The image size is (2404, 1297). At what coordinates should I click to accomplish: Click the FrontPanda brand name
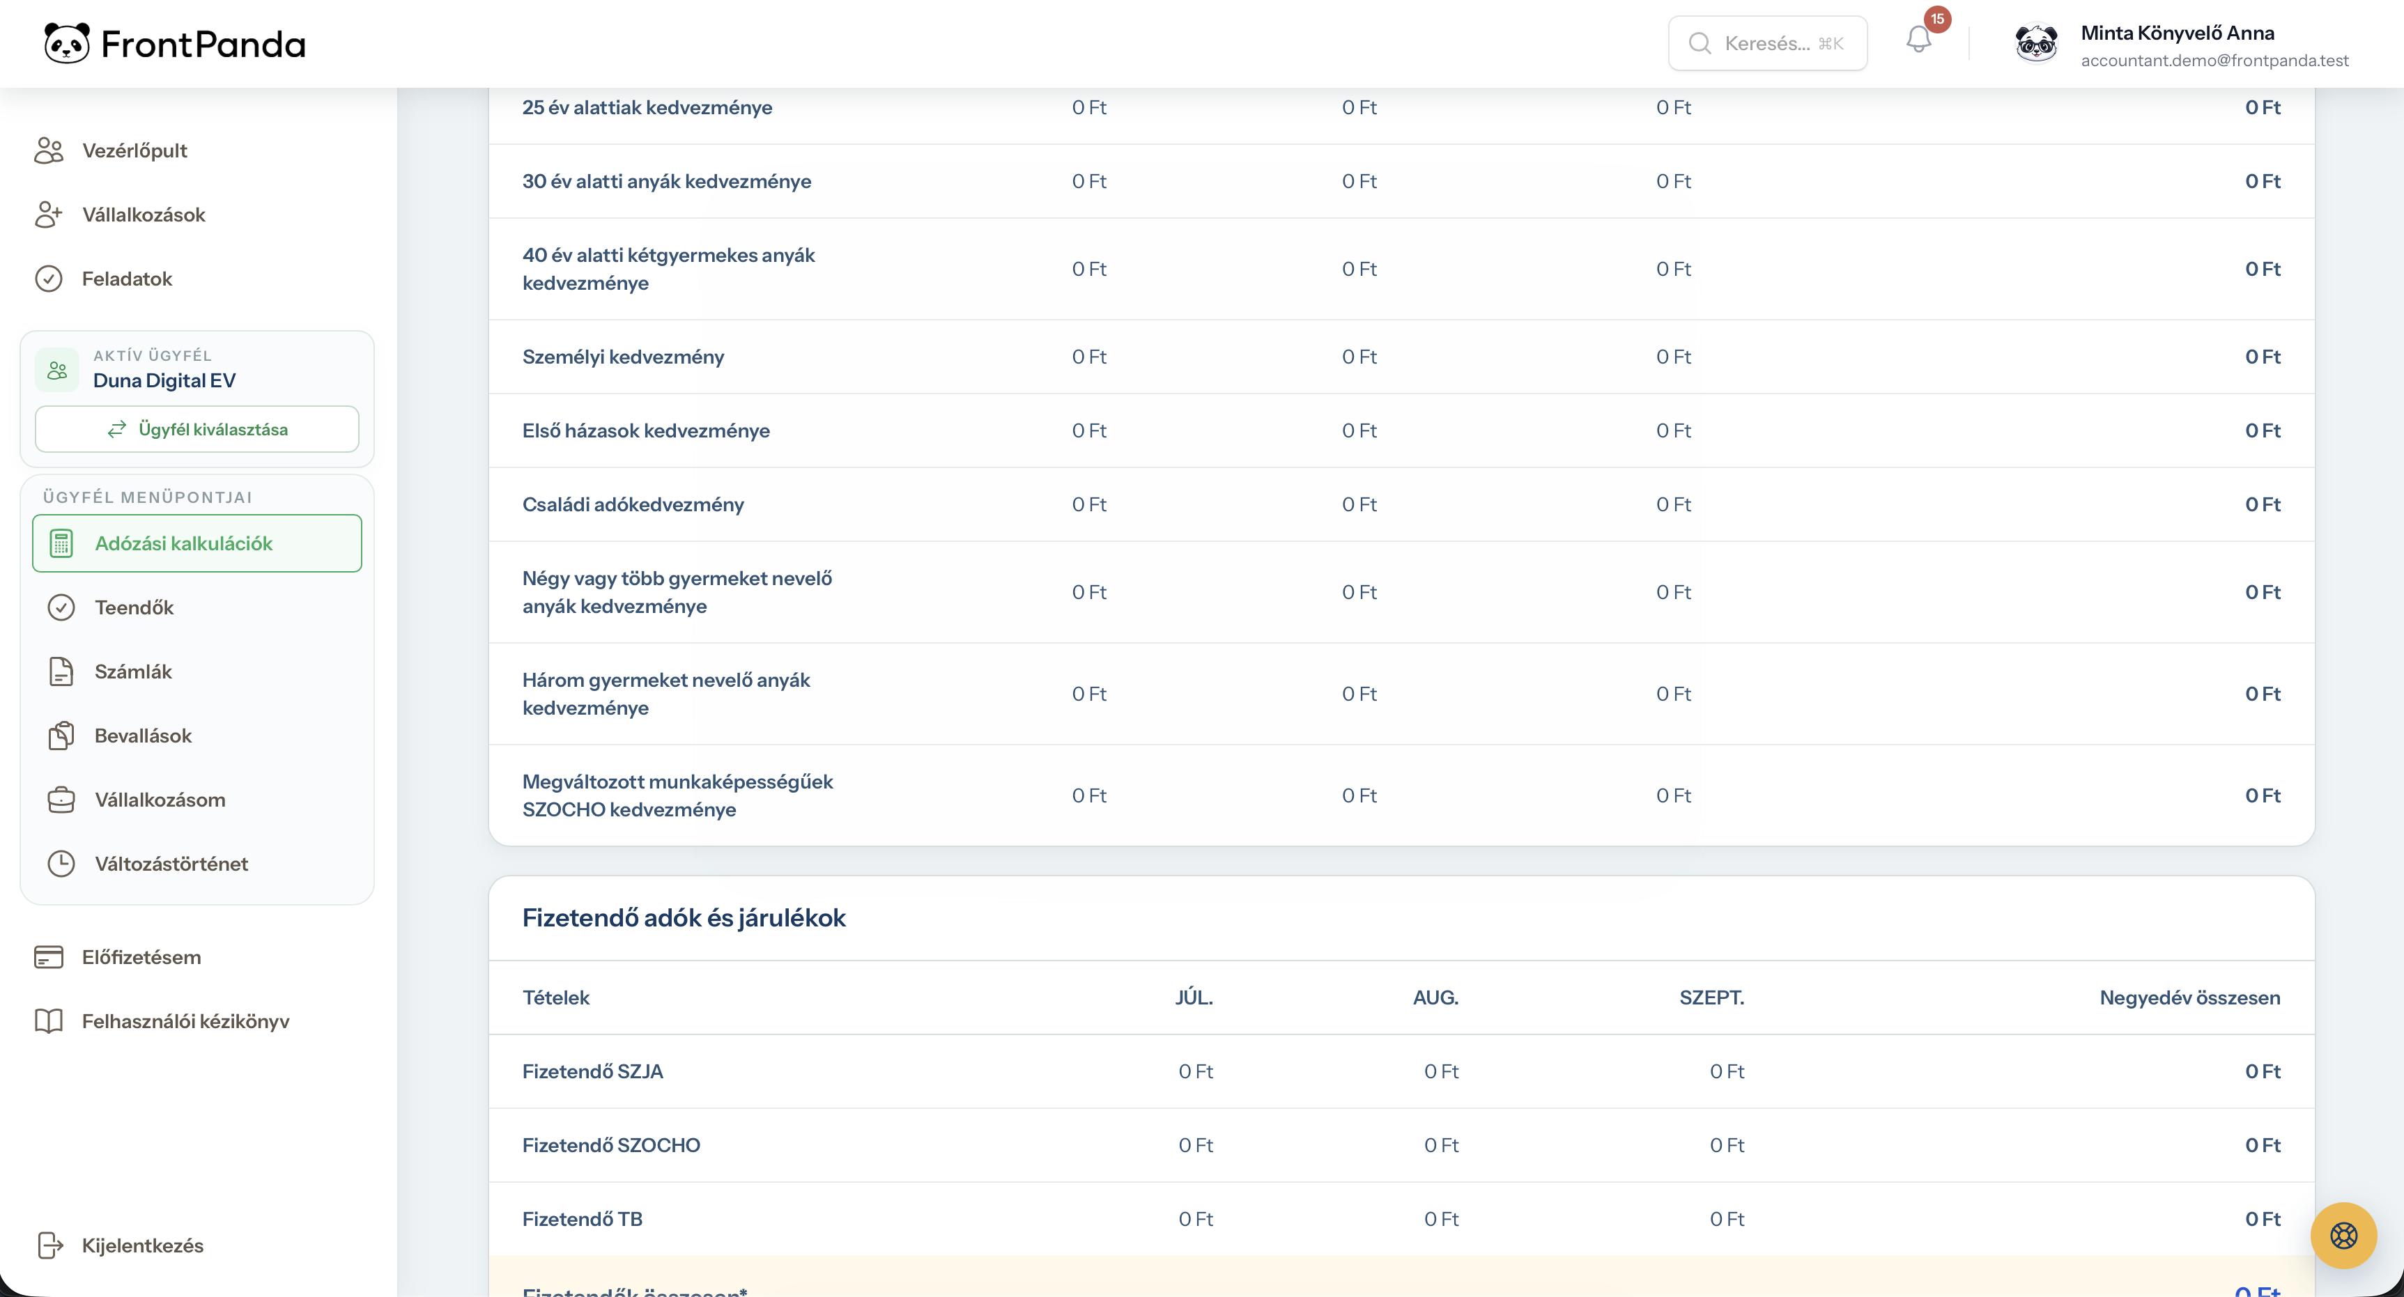[x=203, y=44]
